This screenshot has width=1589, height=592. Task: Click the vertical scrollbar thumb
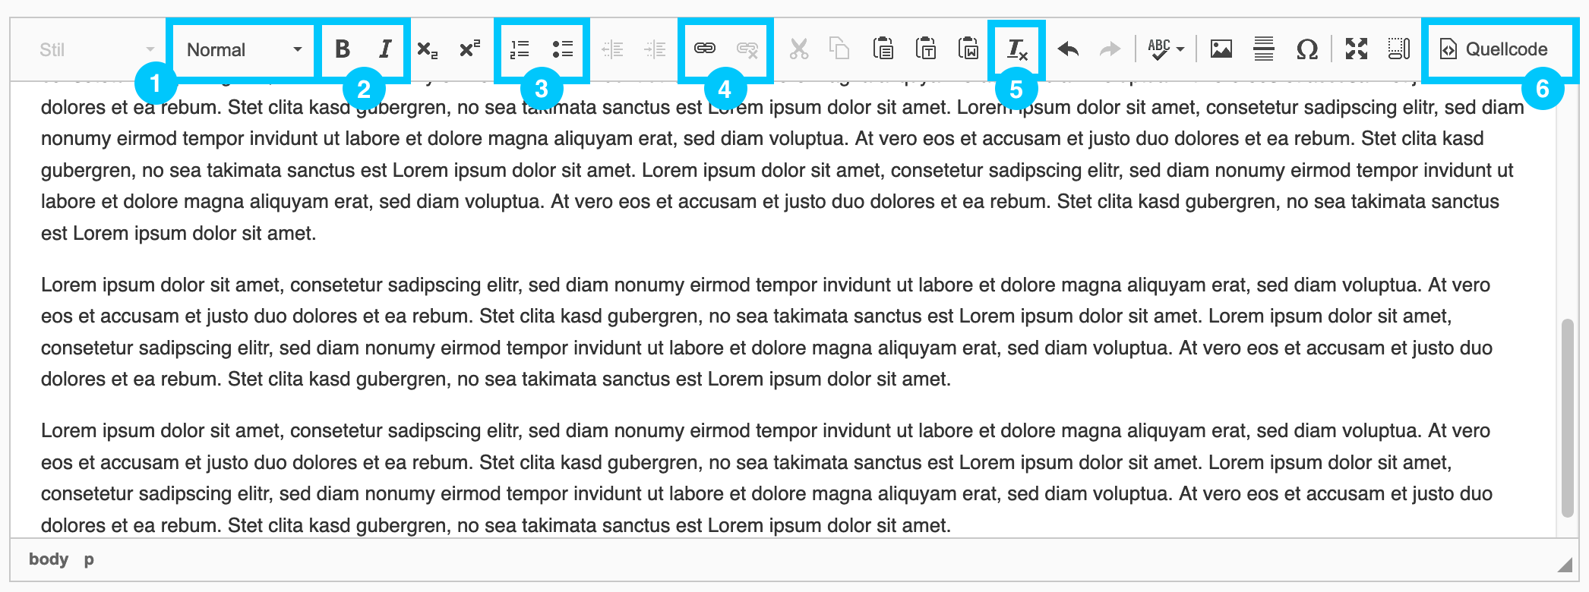pos(1566,417)
